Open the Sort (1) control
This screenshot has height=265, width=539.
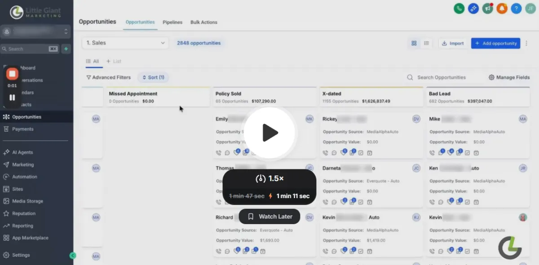click(153, 77)
